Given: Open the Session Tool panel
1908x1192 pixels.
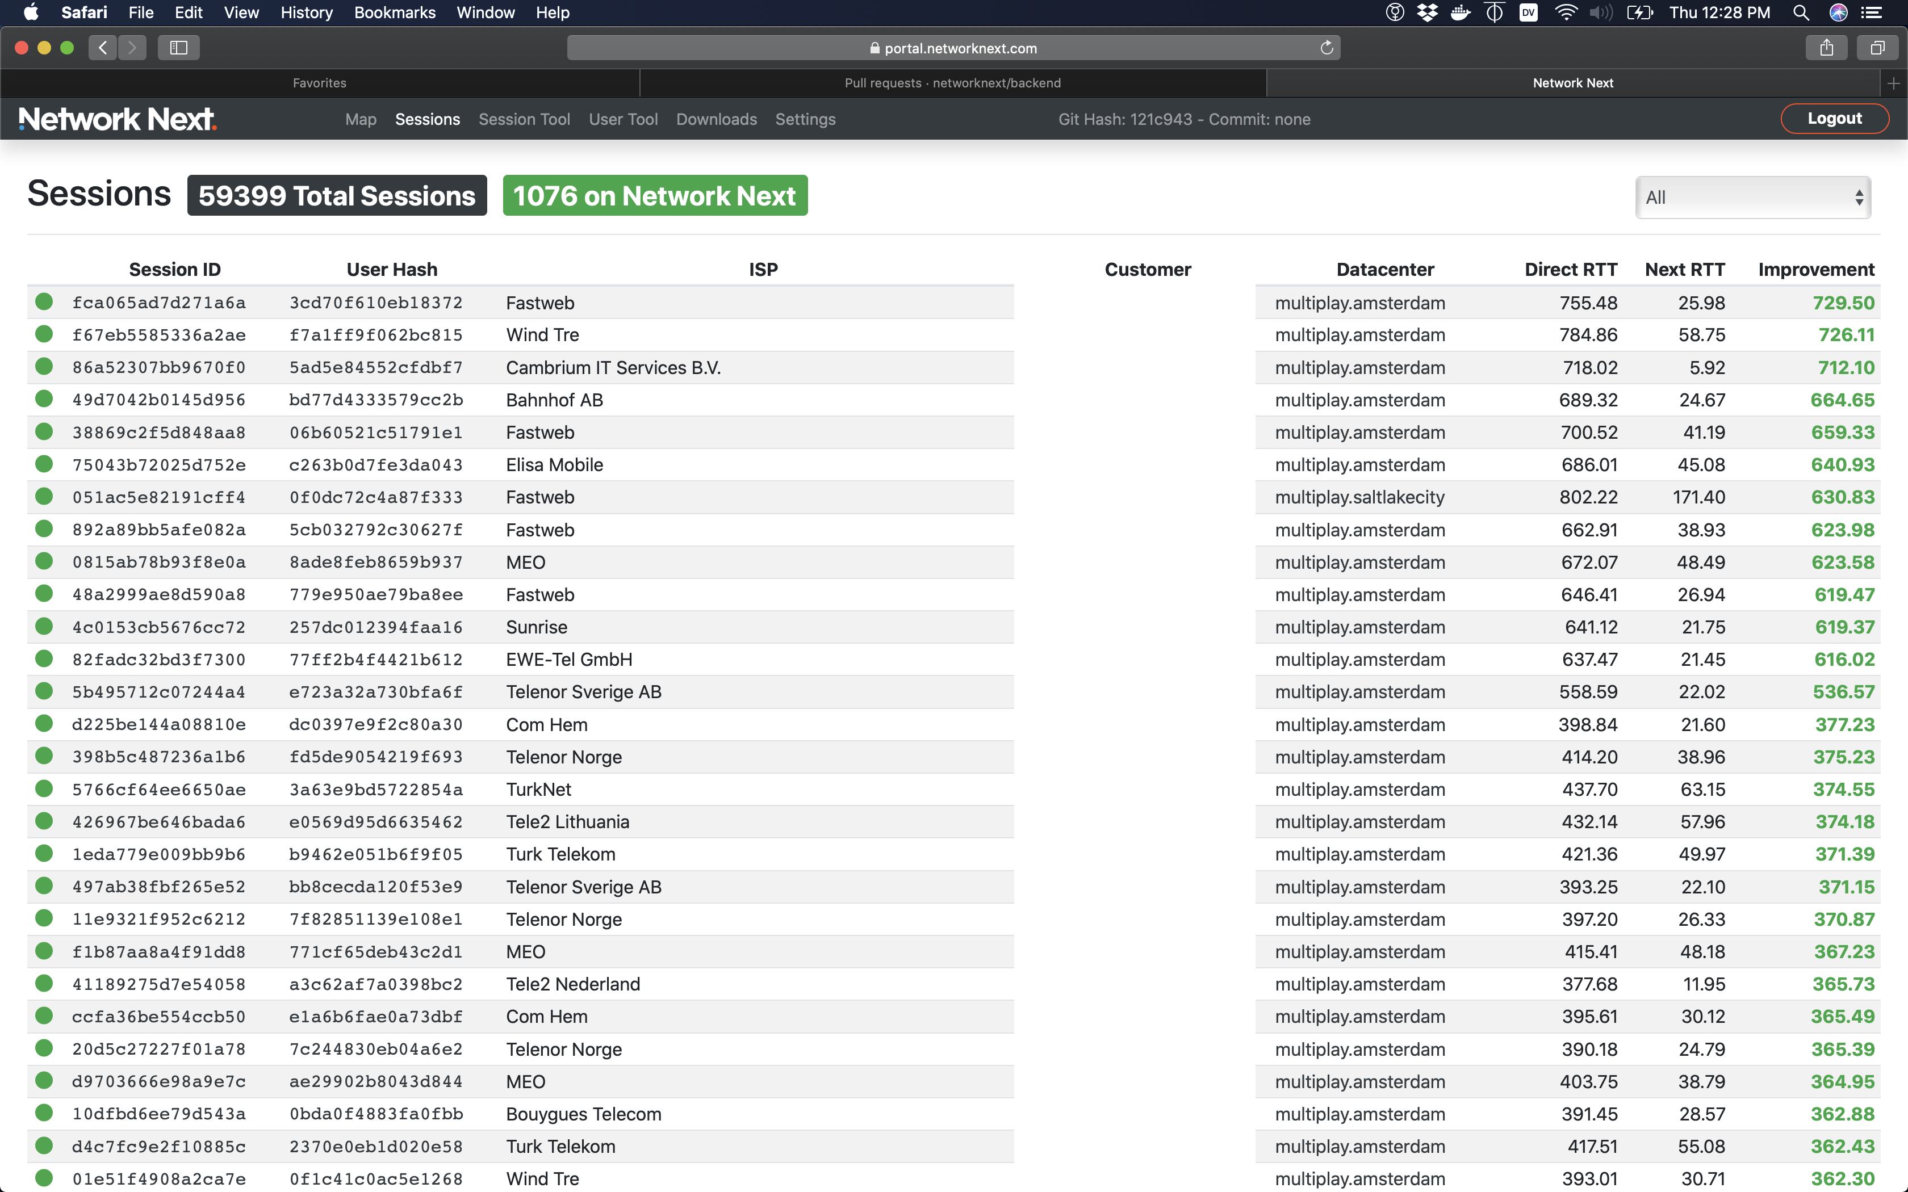Looking at the screenshot, I should pyautogui.click(x=525, y=119).
